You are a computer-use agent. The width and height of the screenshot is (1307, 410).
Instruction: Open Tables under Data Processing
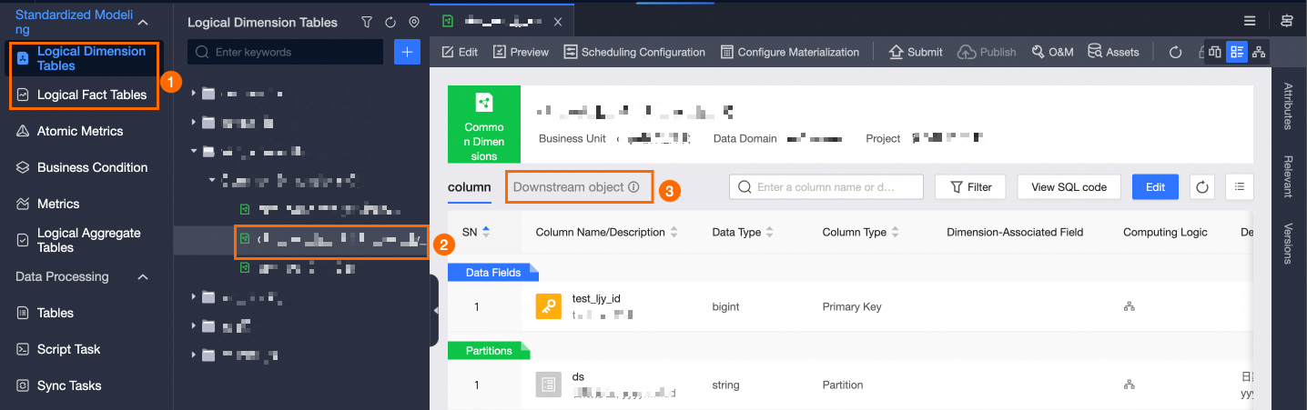pyautogui.click(x=56, y=313)
